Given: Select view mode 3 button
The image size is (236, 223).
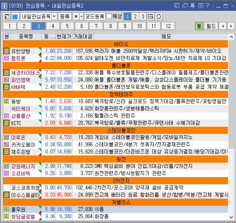Looking at the screenshot, I should pos(143,16).
